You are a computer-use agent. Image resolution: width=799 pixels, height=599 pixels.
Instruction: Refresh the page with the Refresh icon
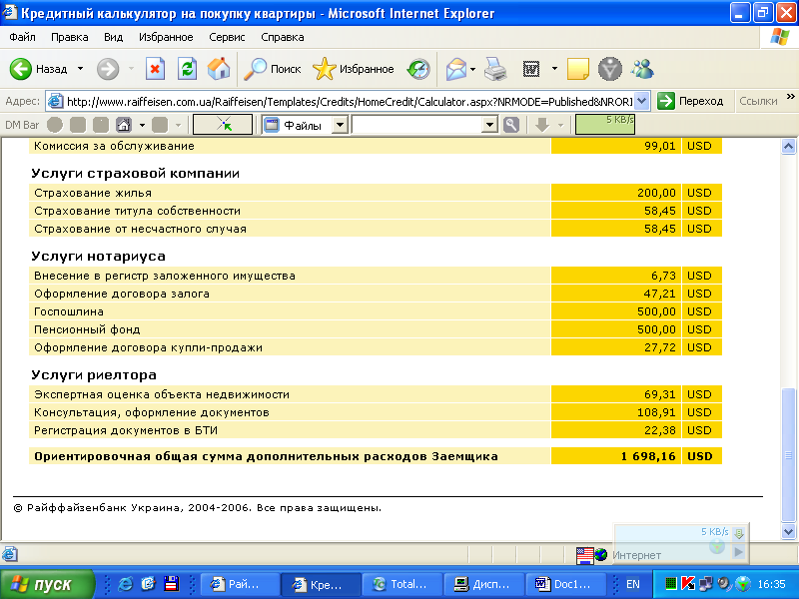point(187,69)
